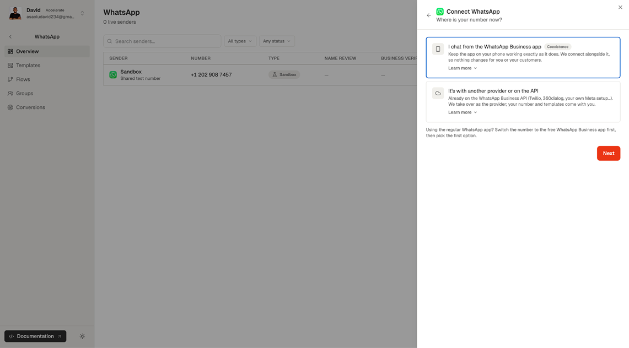This screenshot has height=348, width=629.
Task: Open the Any status filter dropdown
Action: [x=277, y=41]
